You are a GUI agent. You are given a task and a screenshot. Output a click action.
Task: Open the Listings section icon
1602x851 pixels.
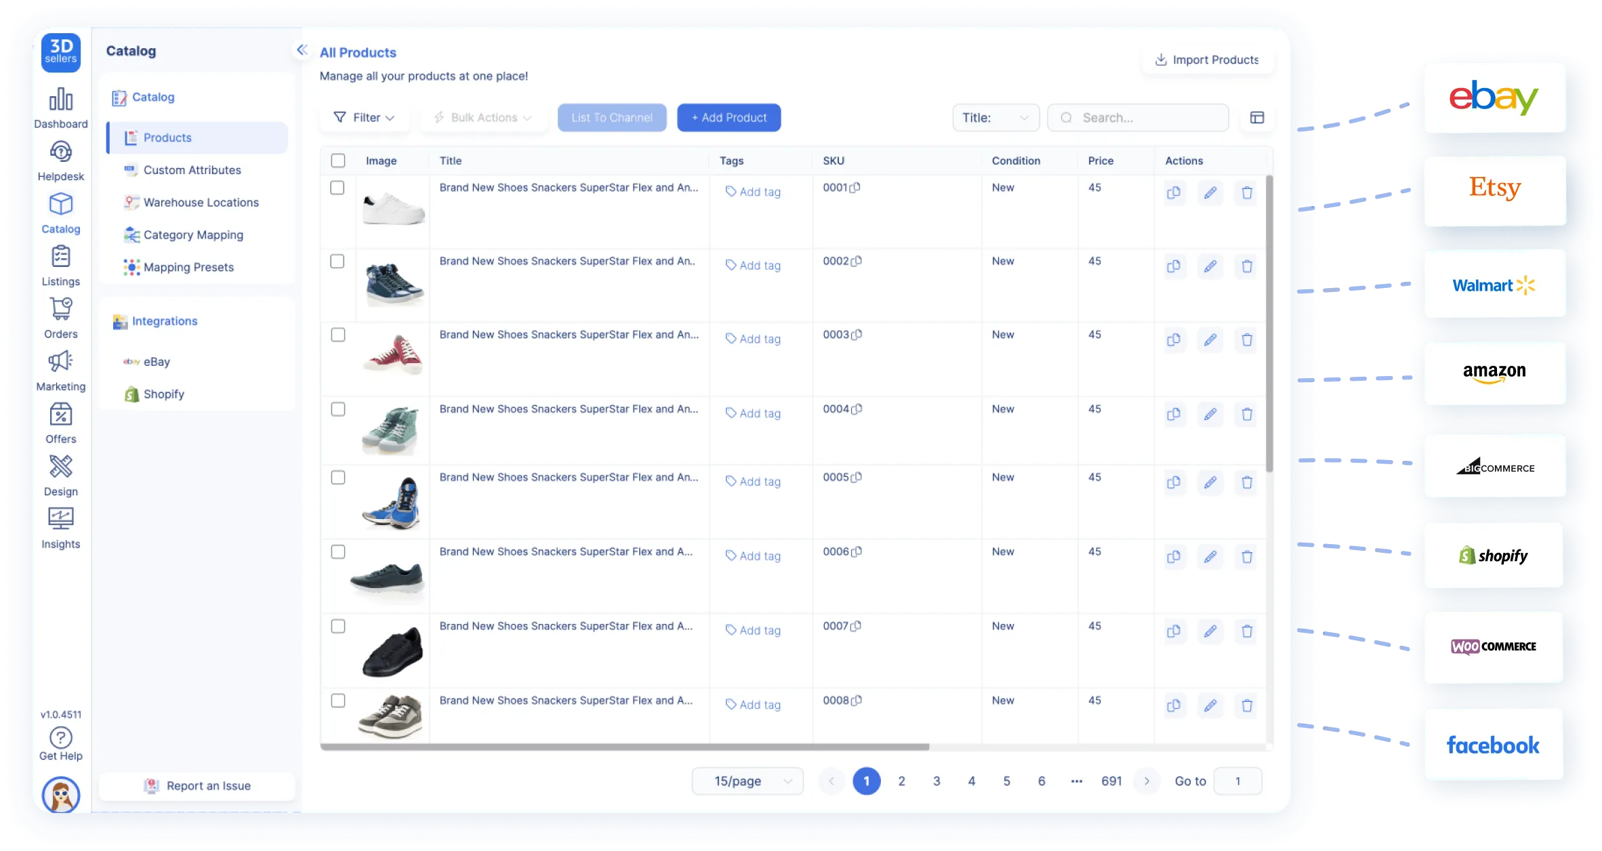pos(60,257)
